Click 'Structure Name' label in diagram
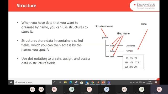Image resolution: width=168 pixels, height=94 pixels. [x=104, y=26]
